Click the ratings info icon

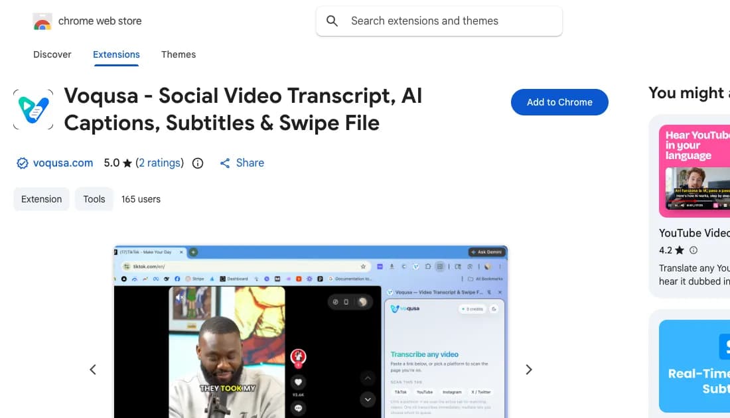198,163
